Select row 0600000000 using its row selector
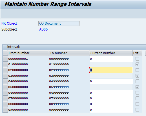The width and height of the screenshot is (146, 116). click(x=5, y=93)
